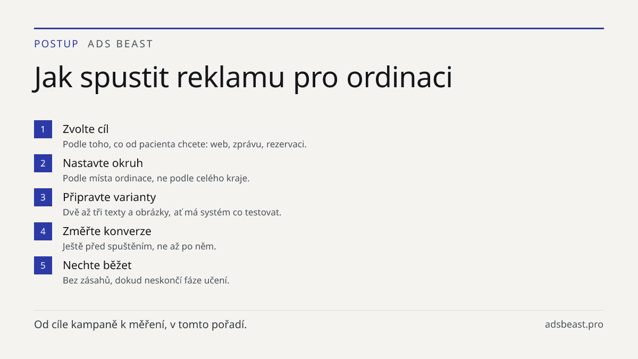Select the step title Změřte konverze
The height and width of the screenshot is (359, 638).
(107, 231)
